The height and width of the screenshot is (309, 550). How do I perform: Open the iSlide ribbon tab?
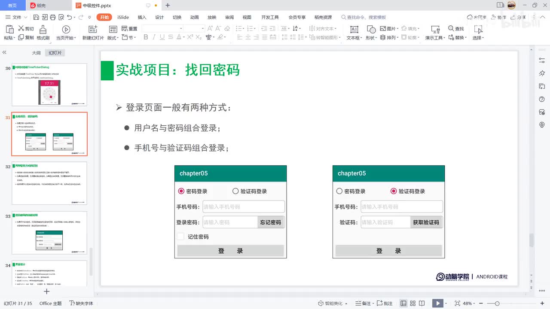pyautogui.click(x=123, y=17)
